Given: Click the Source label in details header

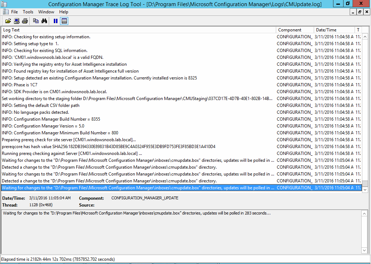Looking at the screenshot, I should pyautogui.click(x=87, y=205).
